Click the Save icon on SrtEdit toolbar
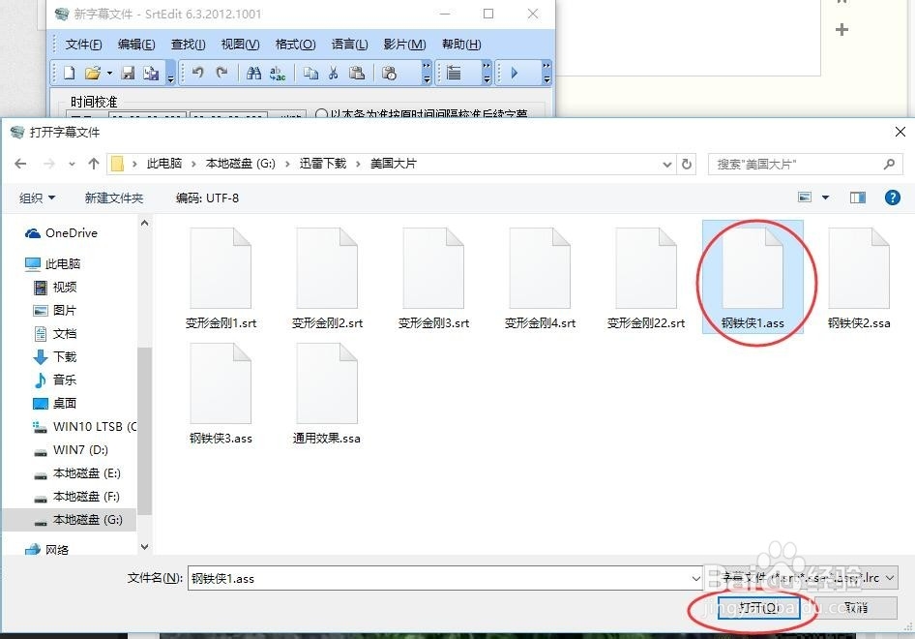 click(x=128, y=74)
